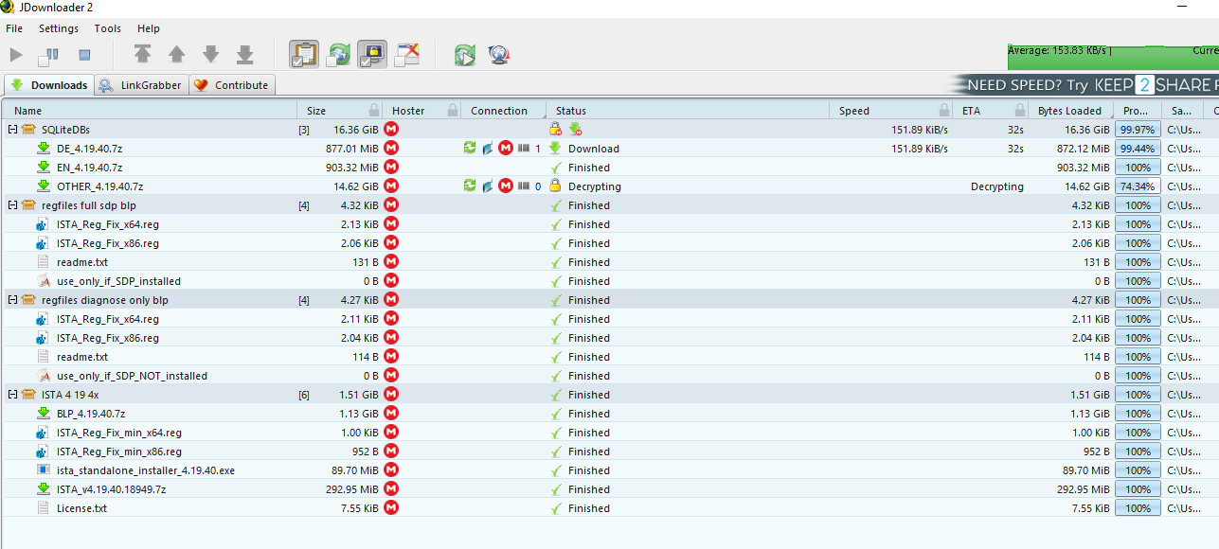Image resolution: width=1219 pixels, height=549 pixels.
Task: Move selection to top of list
Action: coord(142,55)
